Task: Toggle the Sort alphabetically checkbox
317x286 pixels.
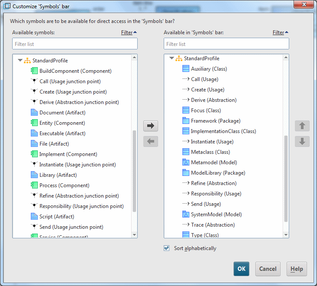Action: coord(167,248)
